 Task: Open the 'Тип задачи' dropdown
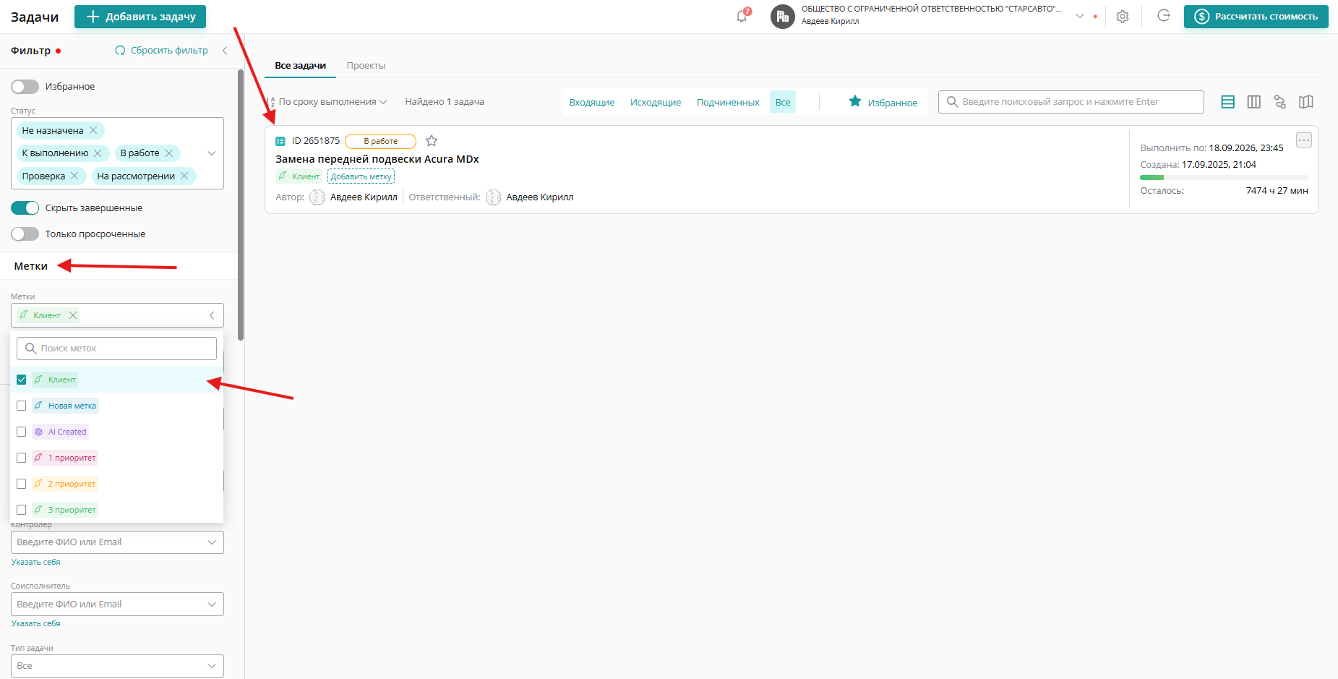tap(117, 665)
